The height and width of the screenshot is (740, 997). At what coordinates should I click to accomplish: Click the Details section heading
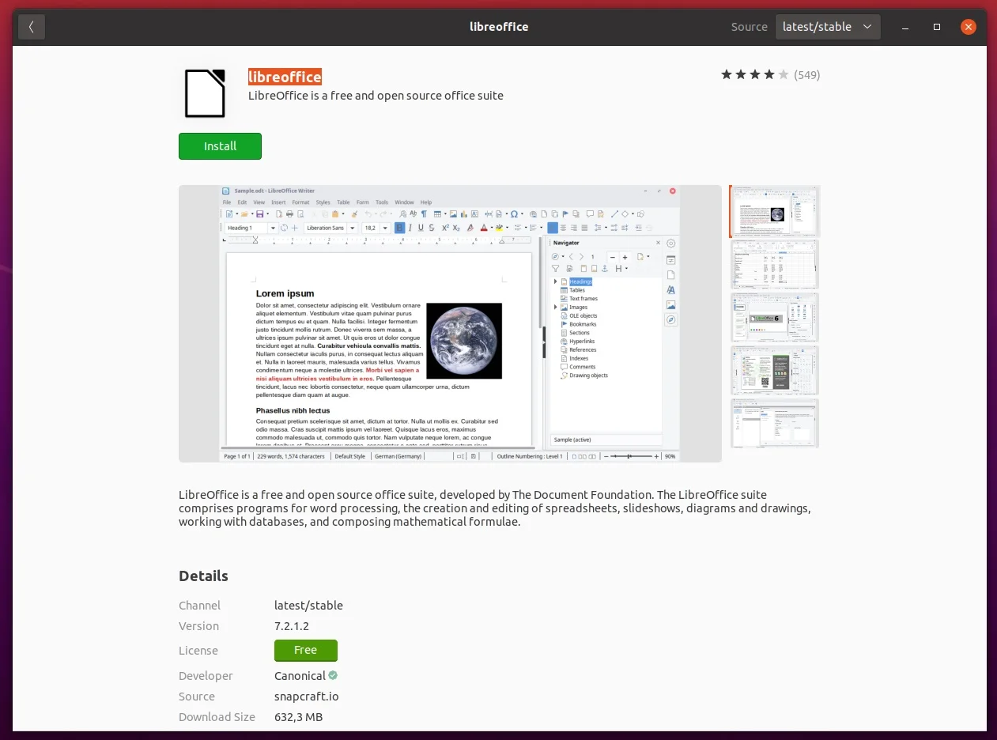pos(203,576)
